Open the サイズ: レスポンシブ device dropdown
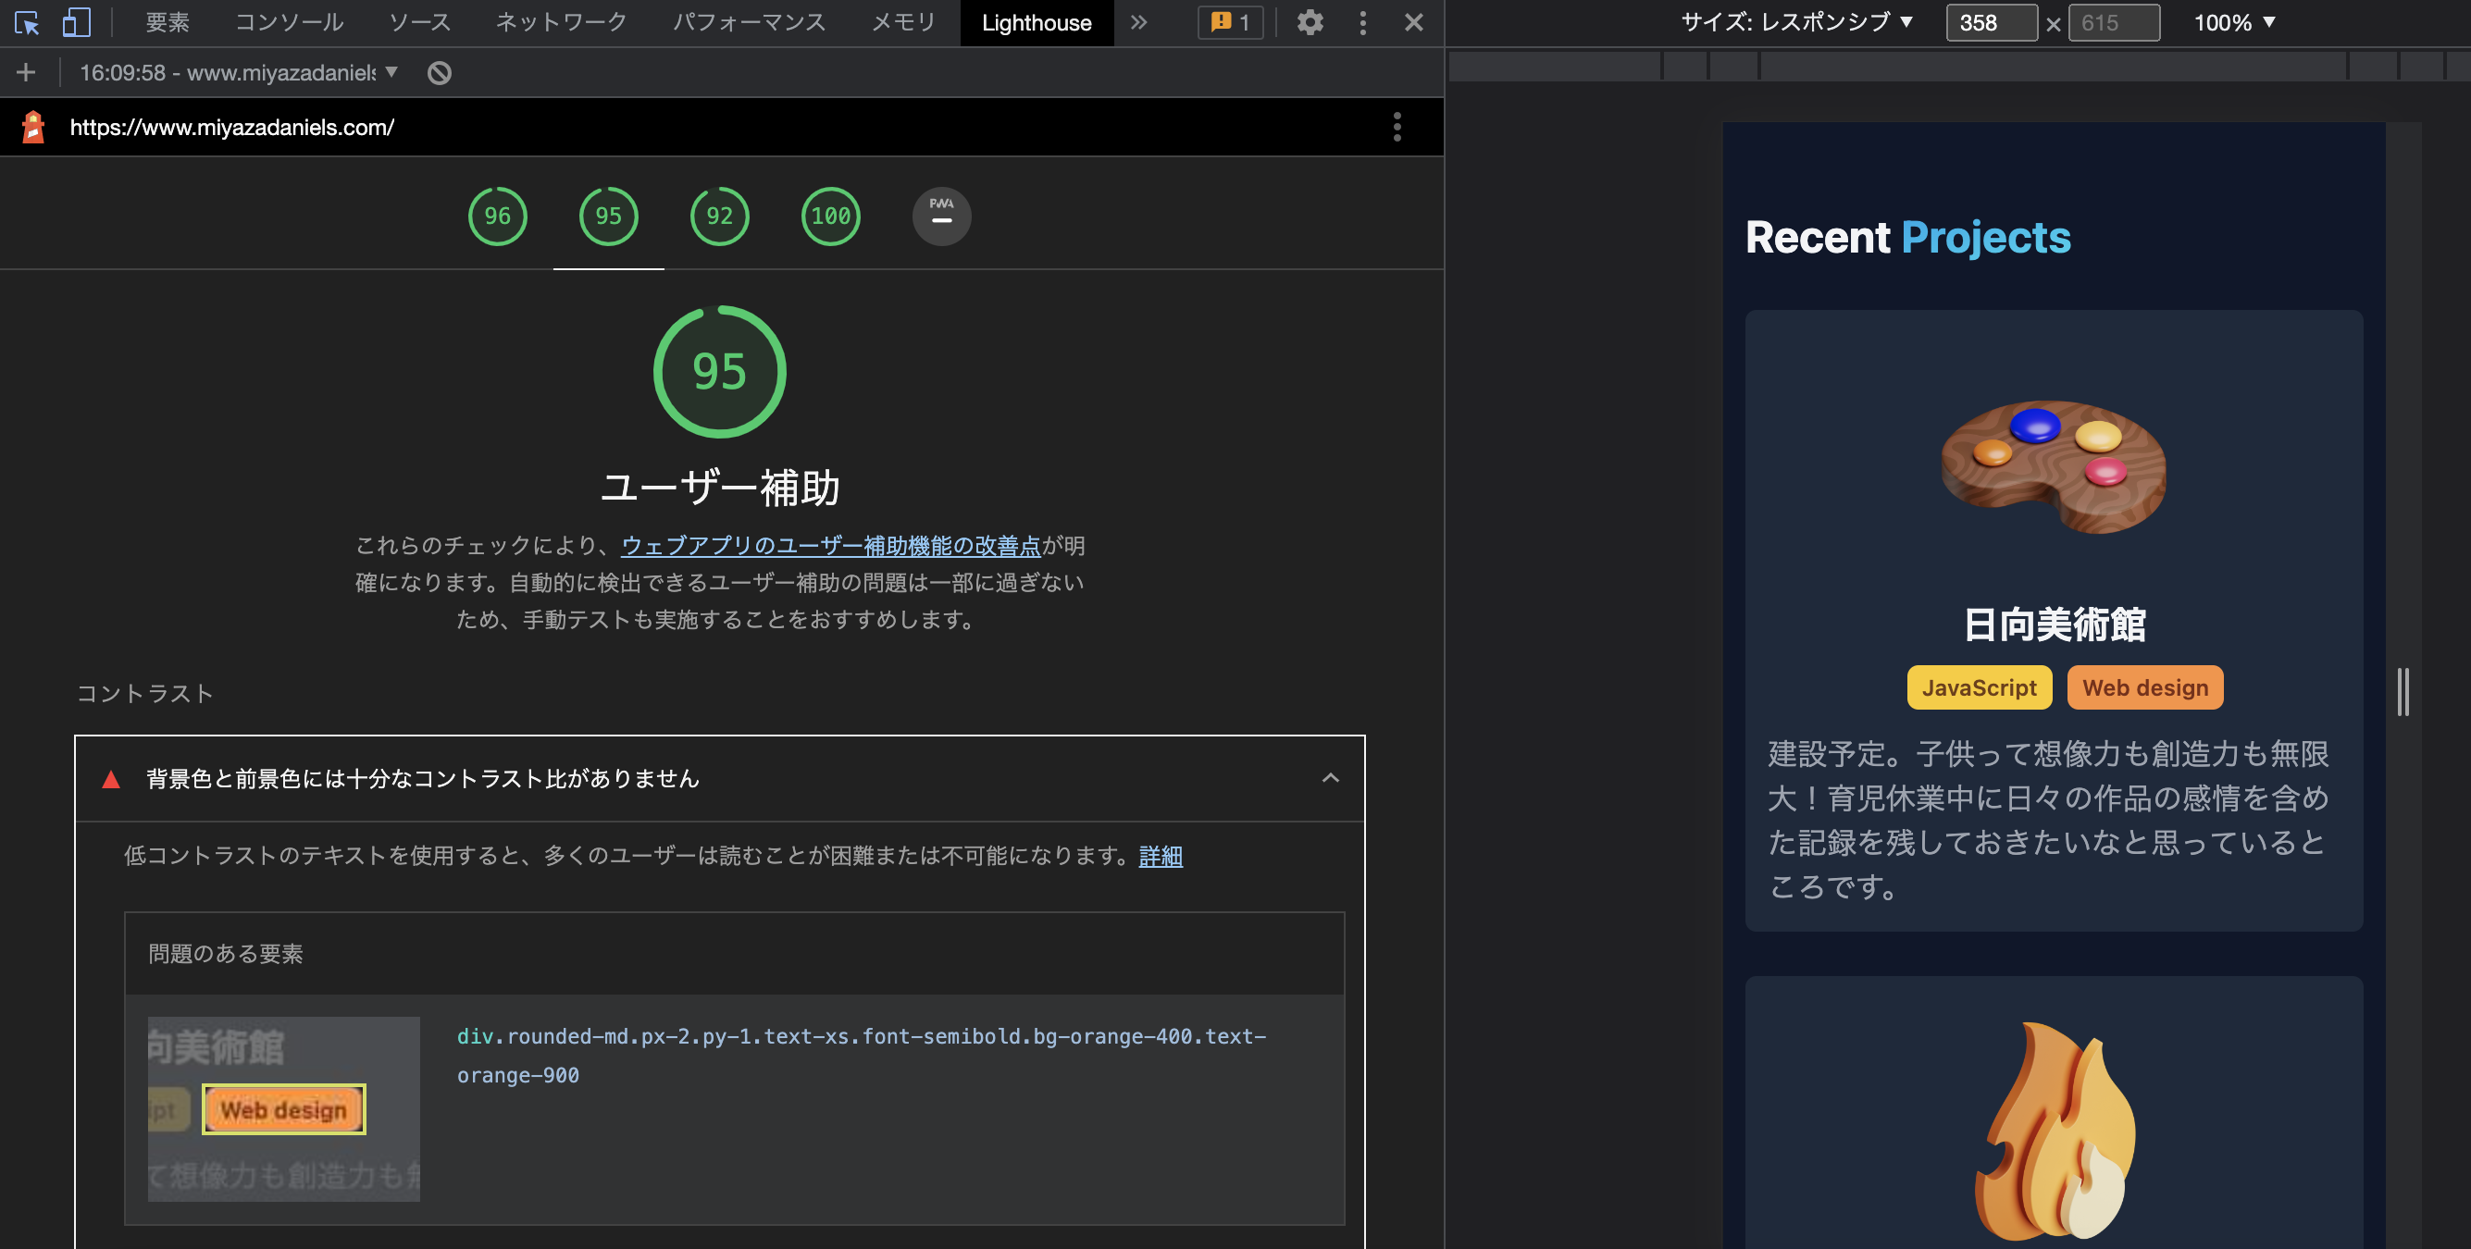This screenshot has height=1249, width=2471. pyautogui.click(x=1797, y=22)
